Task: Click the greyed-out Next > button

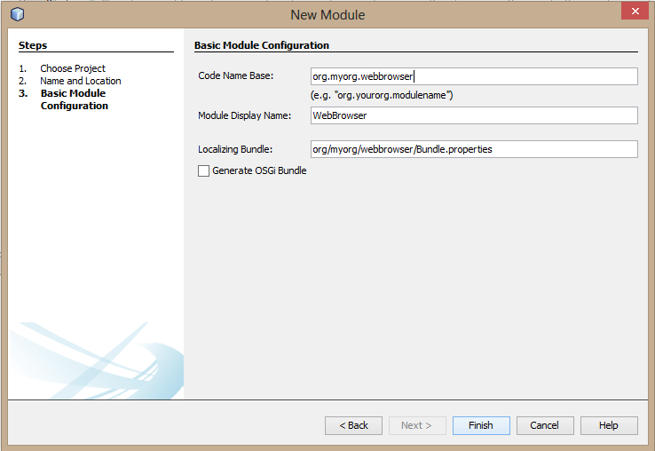Action: point(417,425)
